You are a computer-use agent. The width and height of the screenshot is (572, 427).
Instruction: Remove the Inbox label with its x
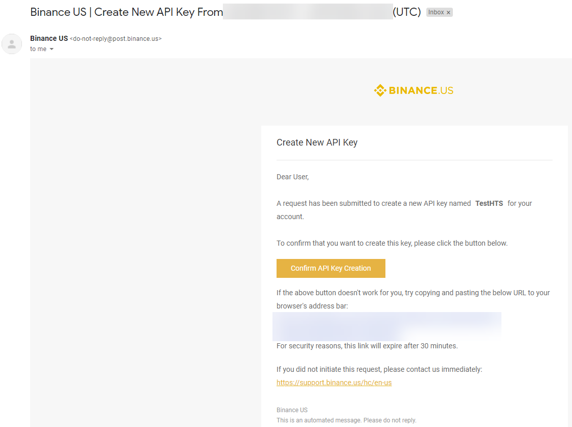pyautogui.click(x=449, y=12)
